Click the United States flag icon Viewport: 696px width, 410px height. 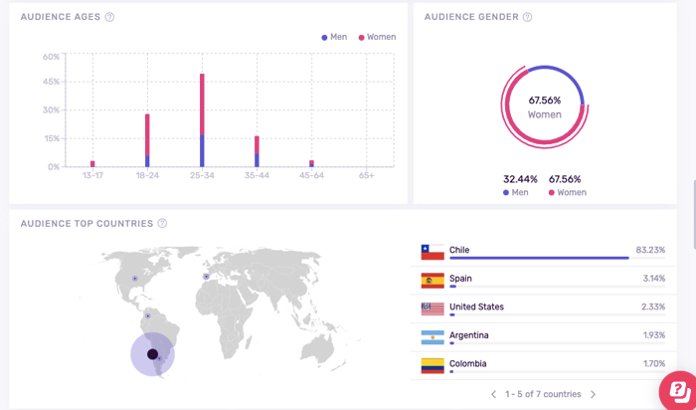(432, 308)
